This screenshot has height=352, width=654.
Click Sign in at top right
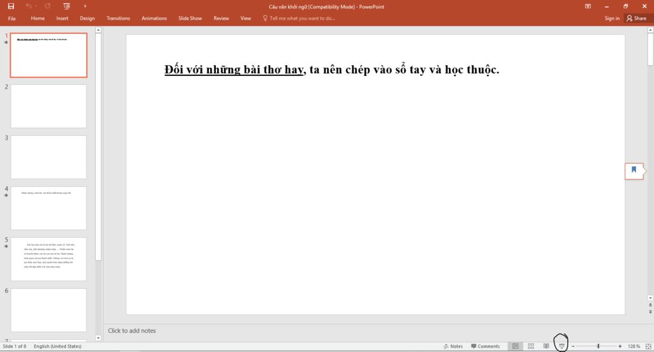(x=612, y=18)
